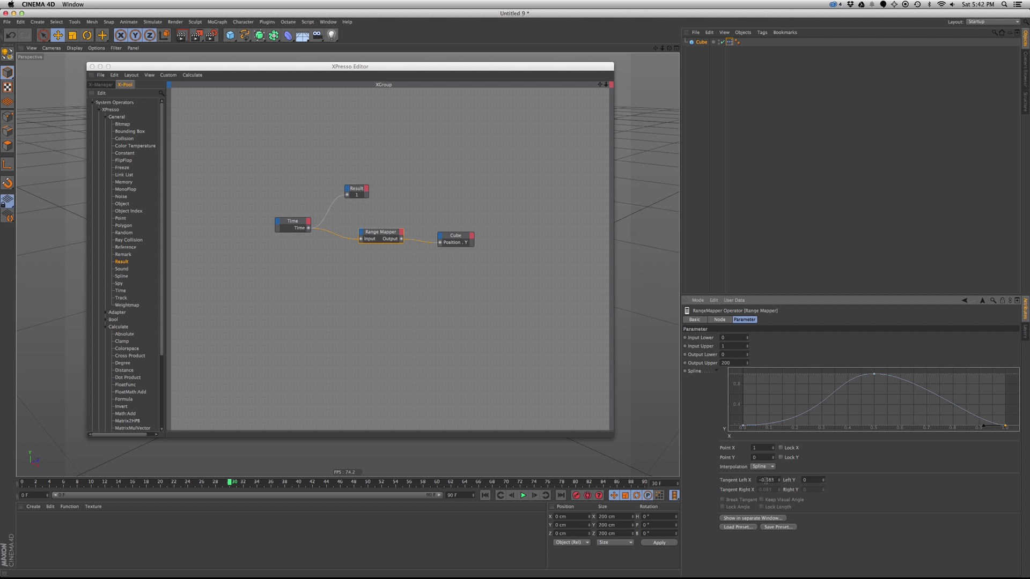Expand the Adapter tree group
1030x579 pixels.
click(106, 313)
